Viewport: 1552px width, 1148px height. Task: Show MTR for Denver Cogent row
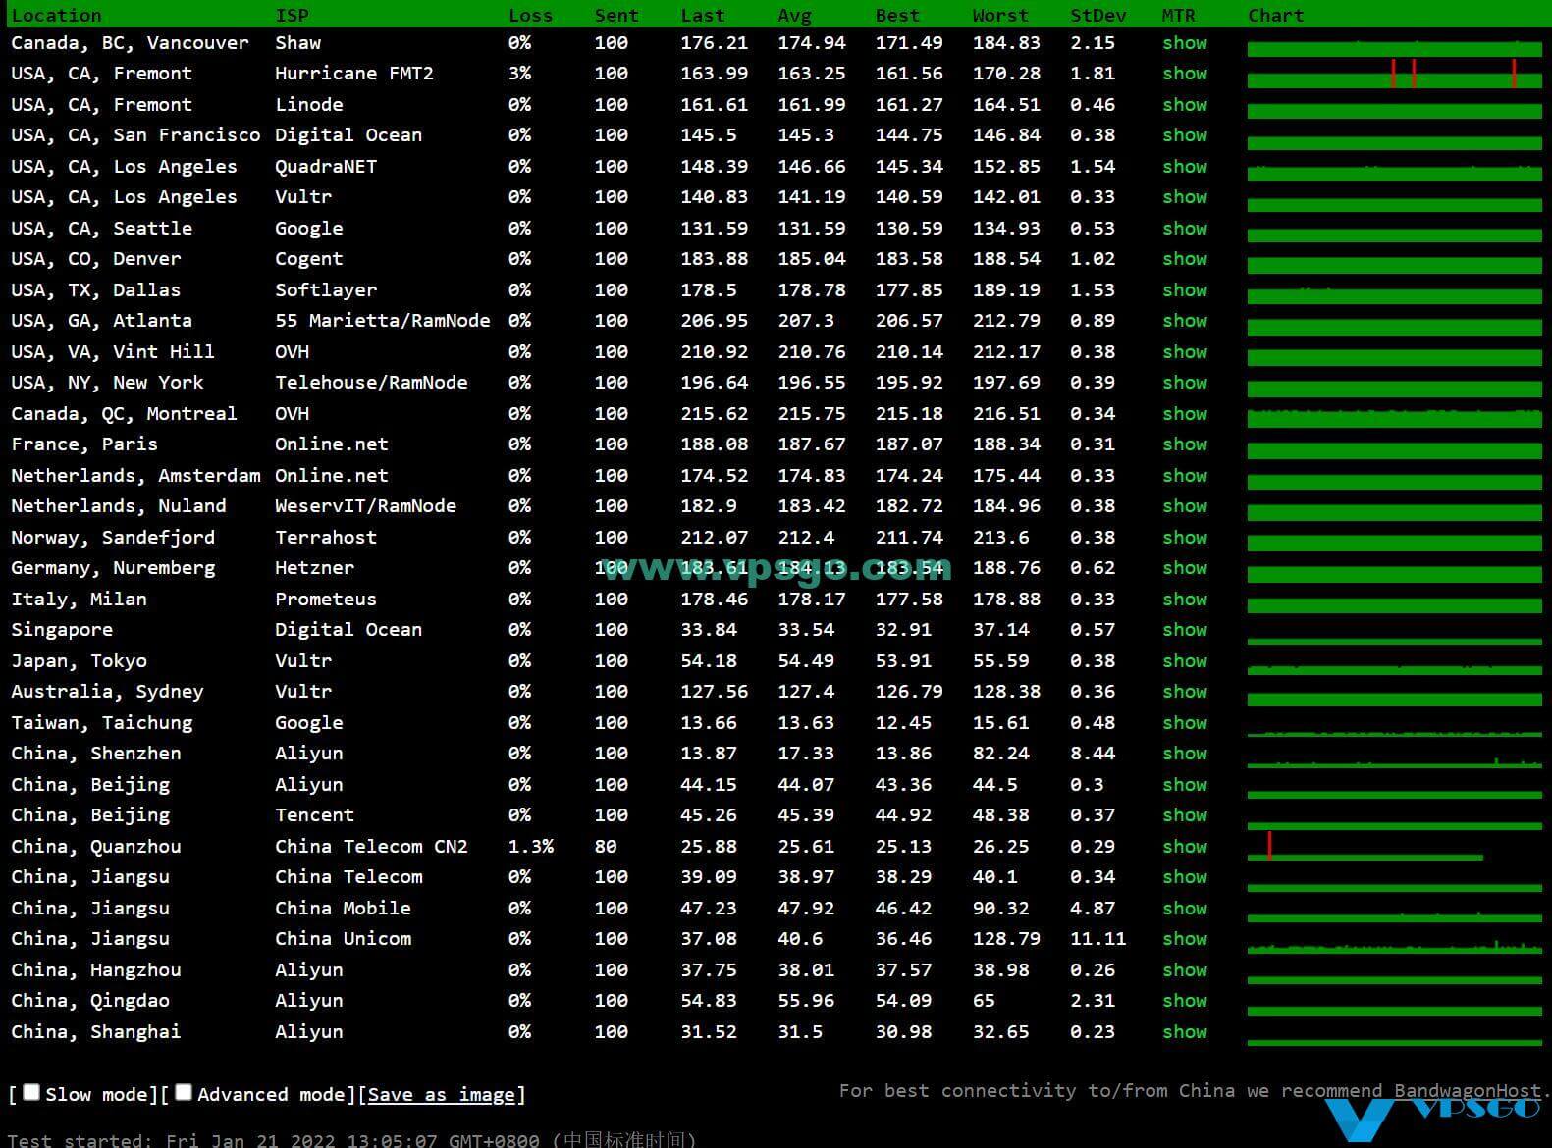[1185, 259]
